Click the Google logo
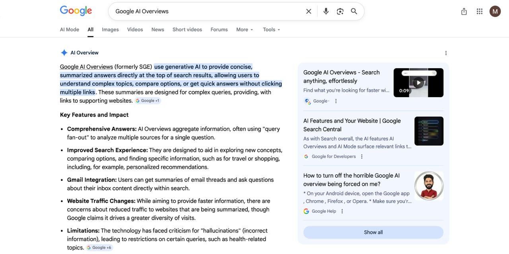Viewport: 509px width, 254px height. pos(76,11)
